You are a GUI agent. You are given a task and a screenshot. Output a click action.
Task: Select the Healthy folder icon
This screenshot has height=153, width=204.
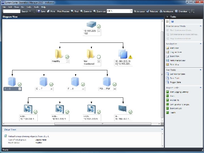59,54
